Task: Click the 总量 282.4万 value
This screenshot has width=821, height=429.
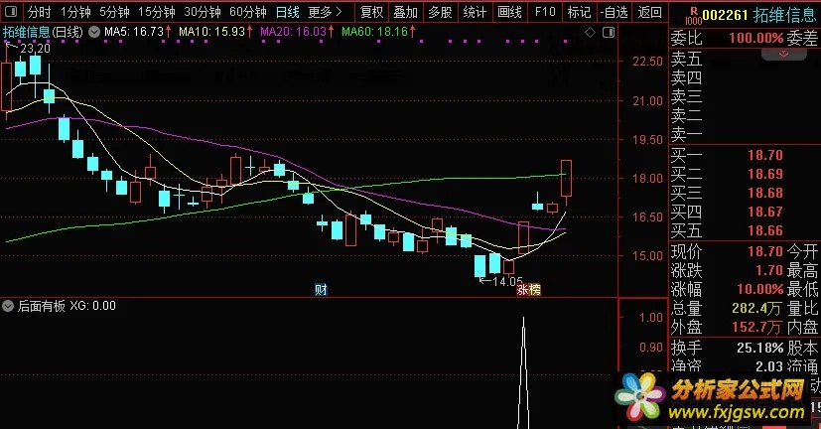Action: (x=756, y=308)
